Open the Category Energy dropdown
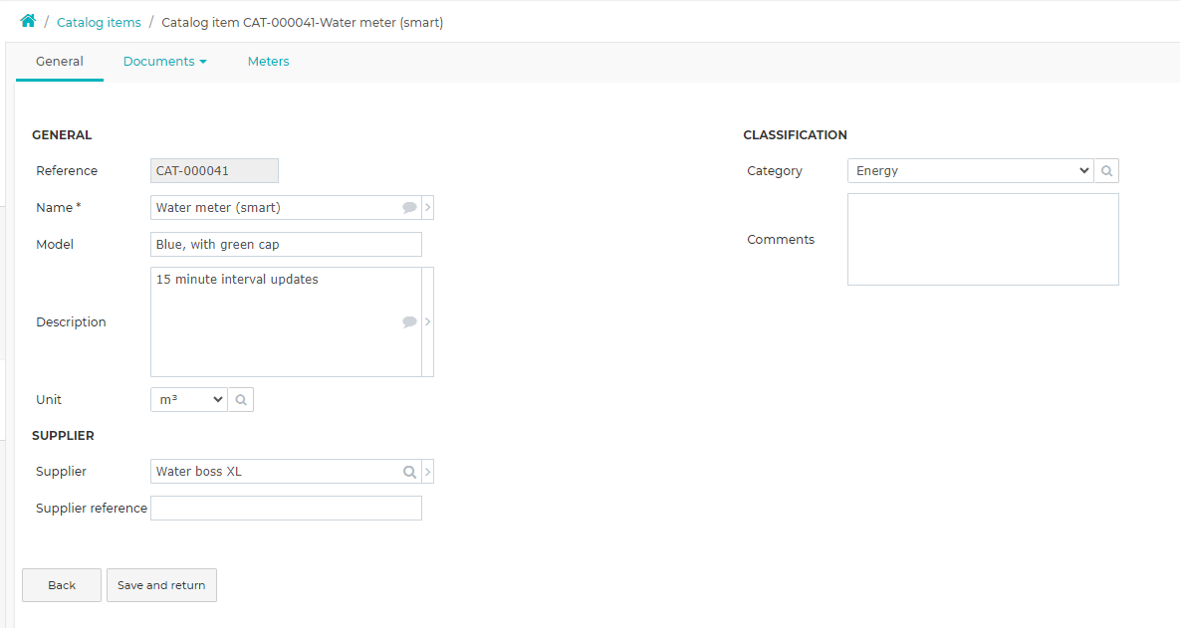Viewport: 1180px width, 628px height. (x=970, y=171)
